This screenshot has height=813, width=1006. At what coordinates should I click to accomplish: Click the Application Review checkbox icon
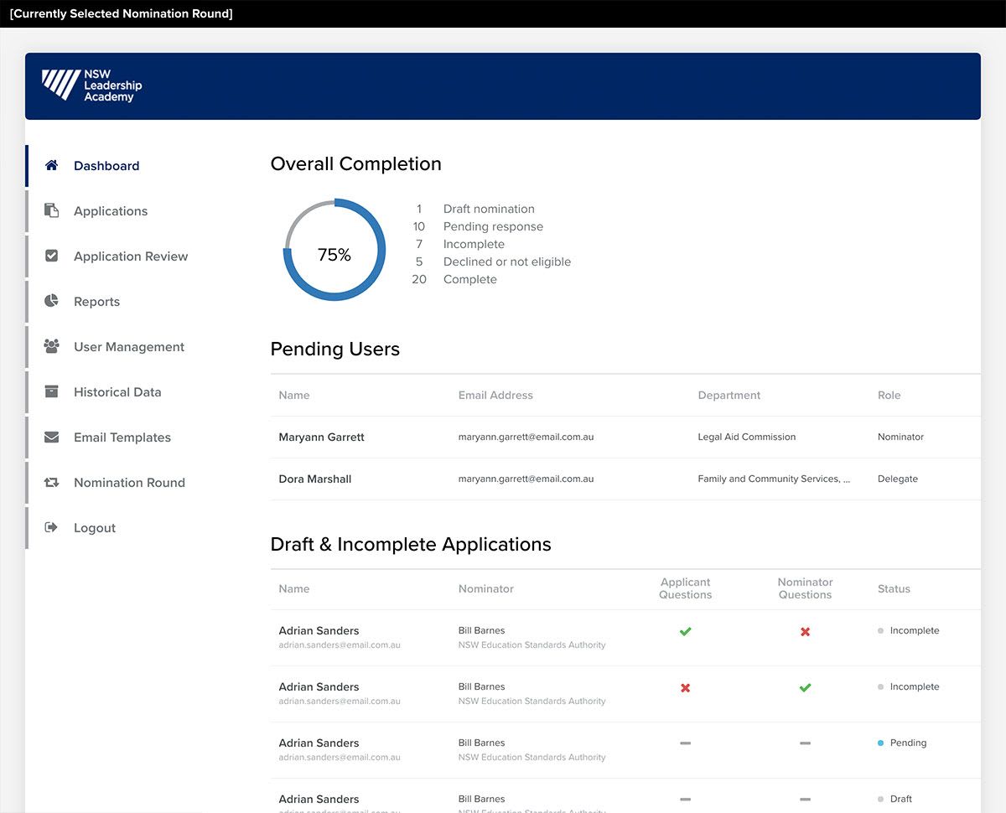click(x=52, y=256)
